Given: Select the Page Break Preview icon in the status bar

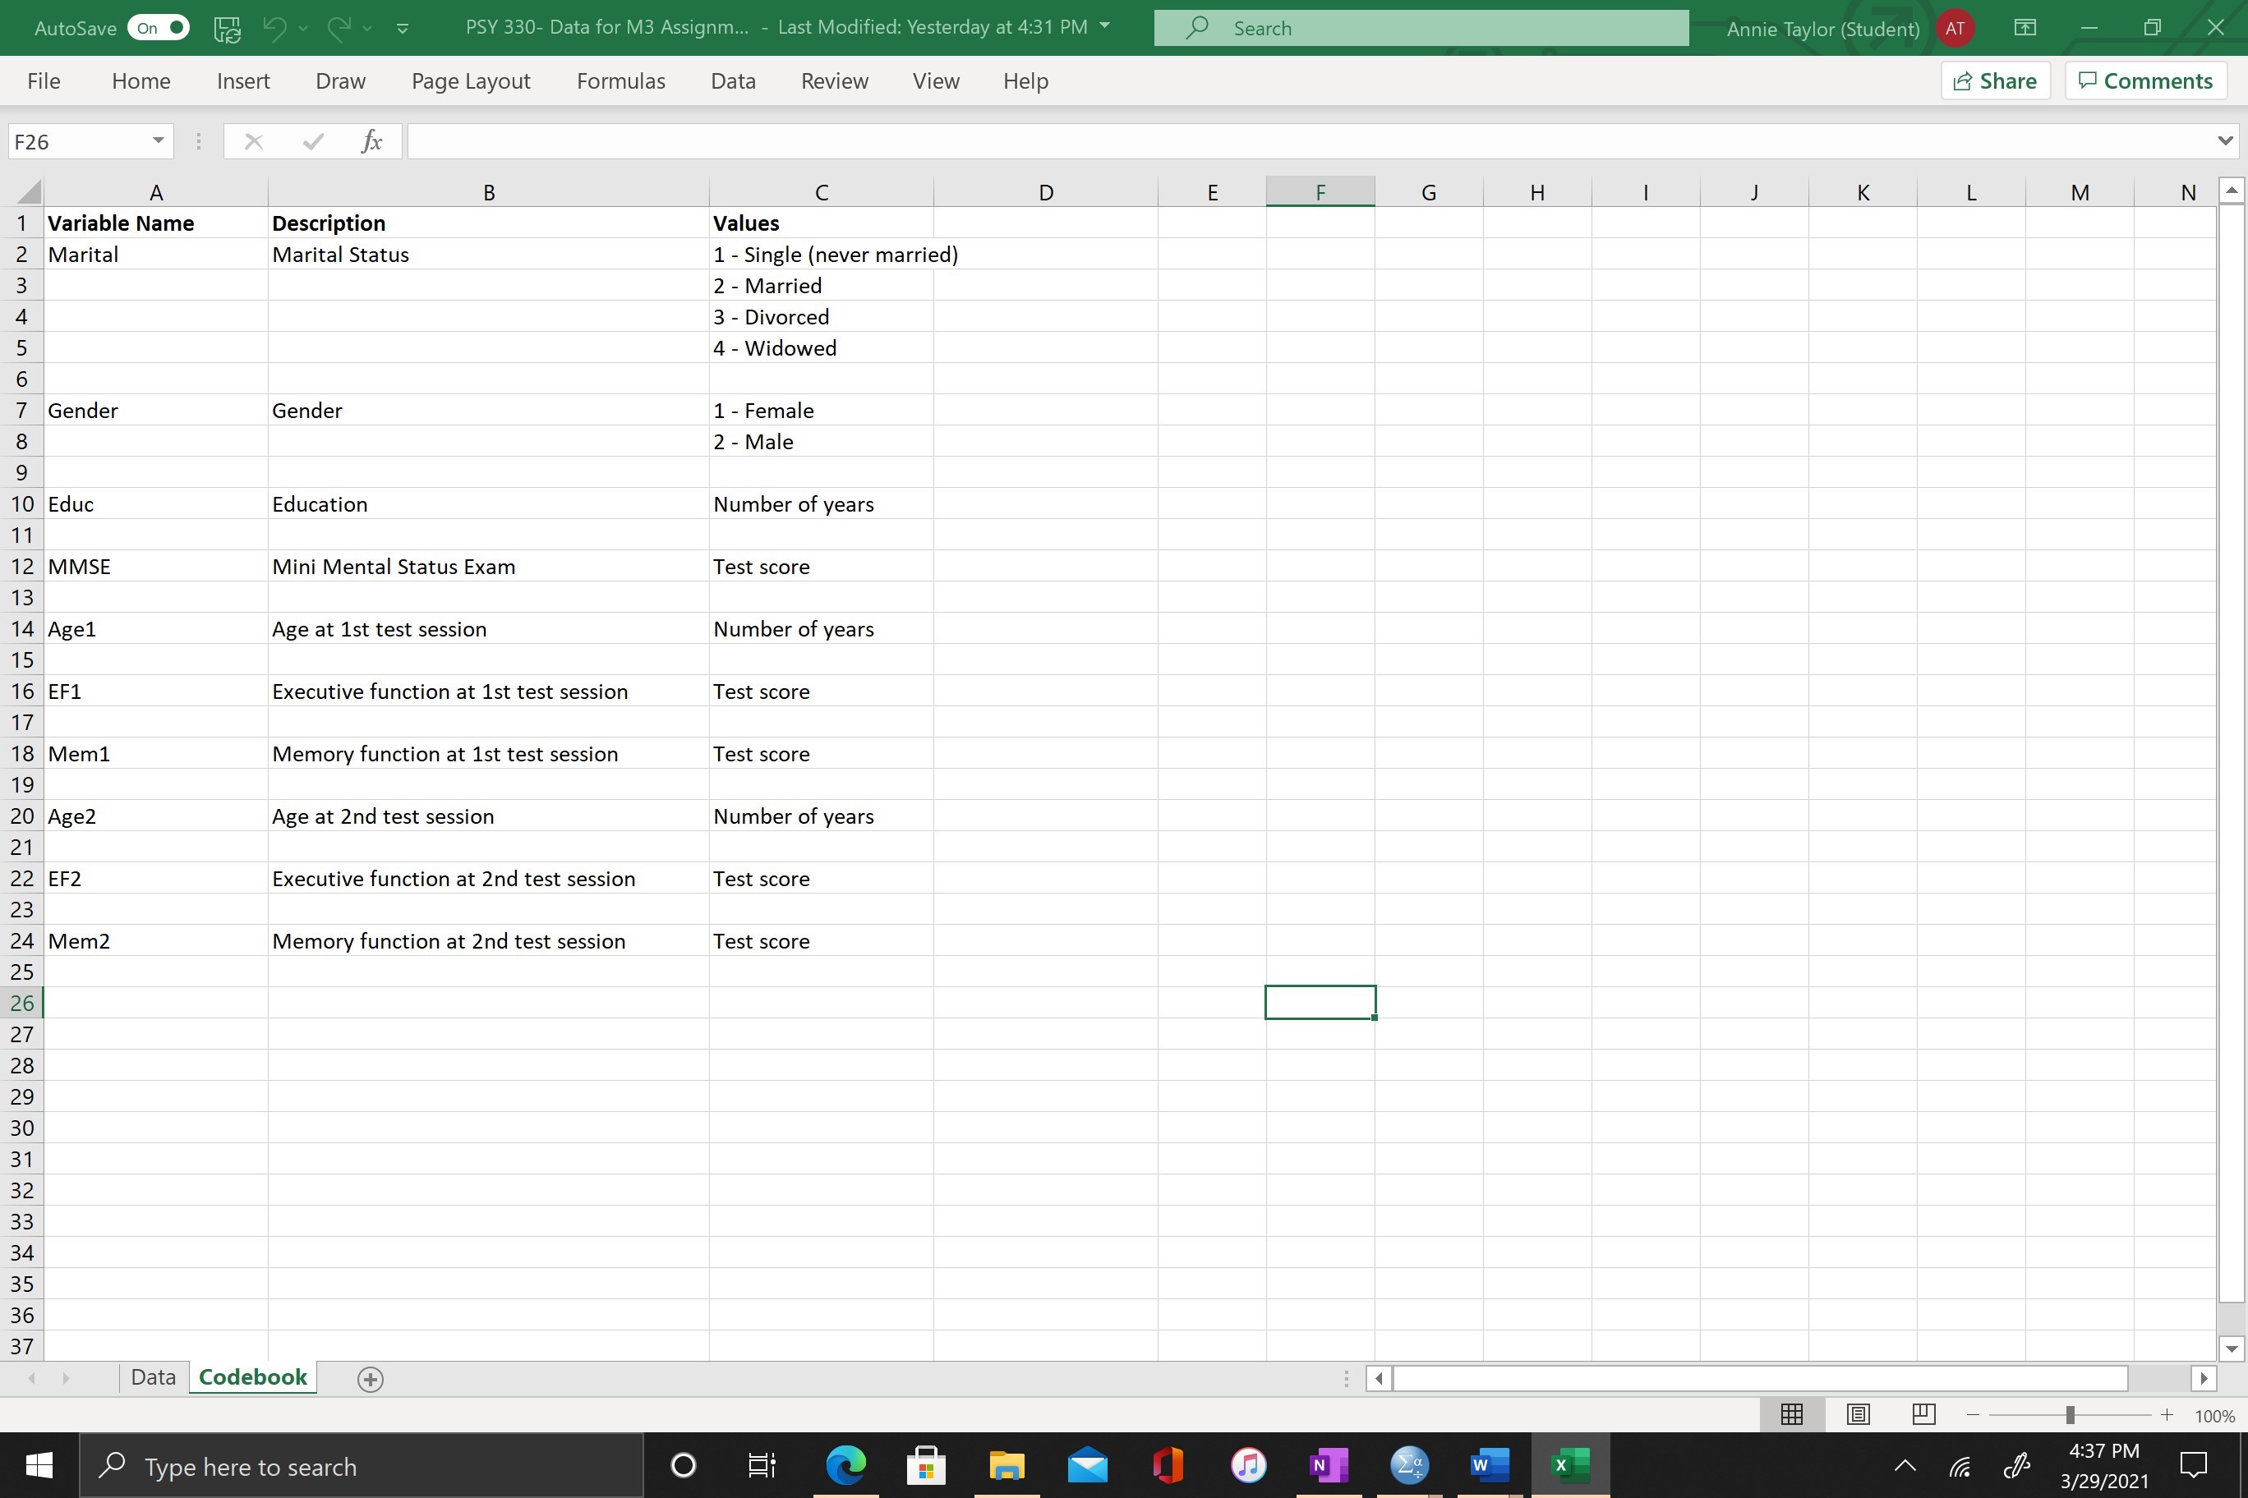Looking at the screenshot, I should [1923, 1415].
